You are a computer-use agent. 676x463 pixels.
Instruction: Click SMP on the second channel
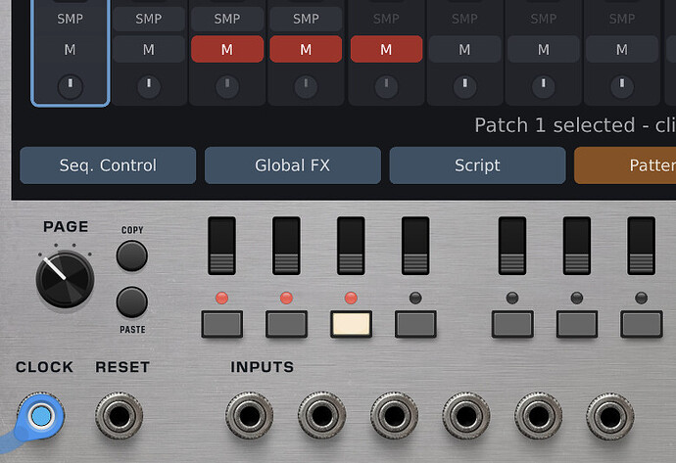149,19
